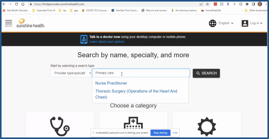Image resolution: width=269 pixels, height=139 pixels.
Task: Click the telehealth tablet icon in banner
Action: [x=84, y=39]
